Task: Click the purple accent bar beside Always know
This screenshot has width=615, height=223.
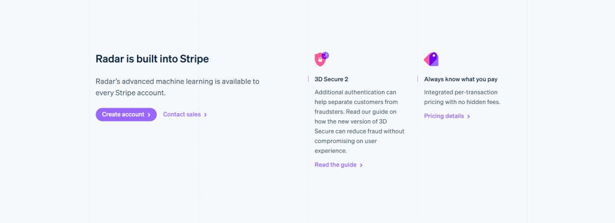Action: (x=418, y=79)
